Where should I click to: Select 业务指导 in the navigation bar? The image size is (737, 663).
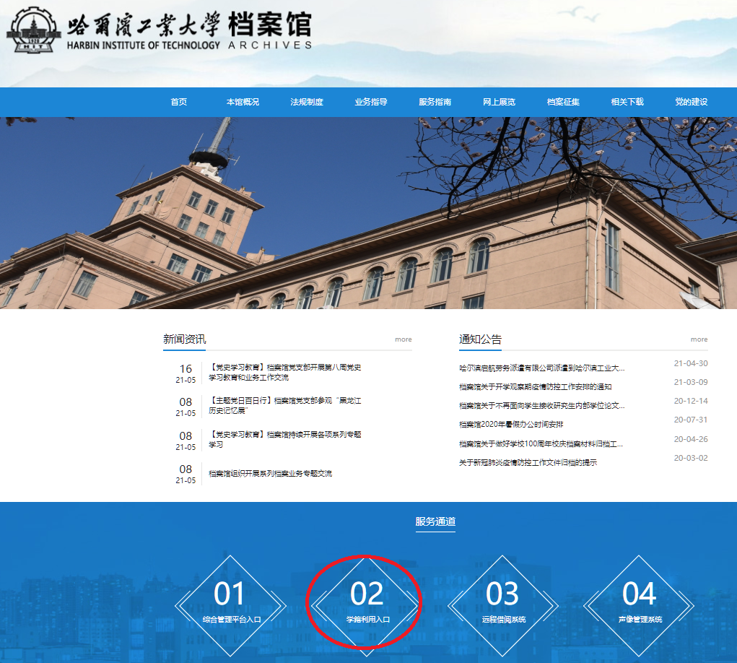(x=371, y=102)
